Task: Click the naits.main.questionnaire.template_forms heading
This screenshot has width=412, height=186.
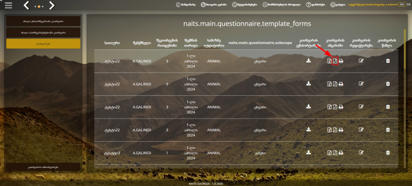Action: 247,24
